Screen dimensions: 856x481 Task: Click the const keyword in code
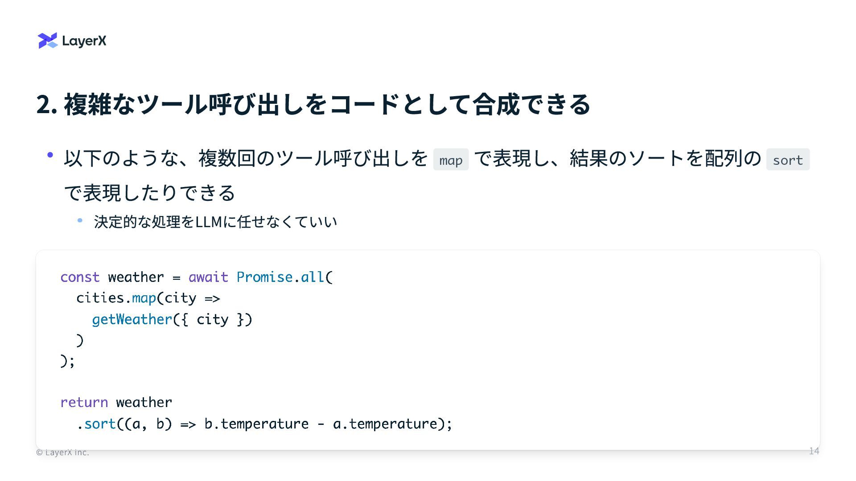(x=80, y=277)
